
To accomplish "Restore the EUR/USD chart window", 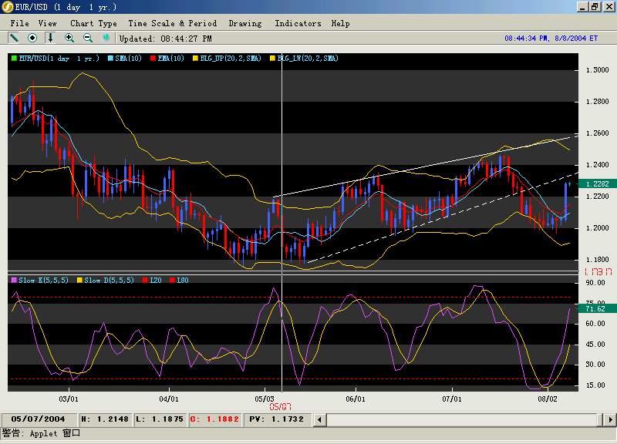I will 595,7.
